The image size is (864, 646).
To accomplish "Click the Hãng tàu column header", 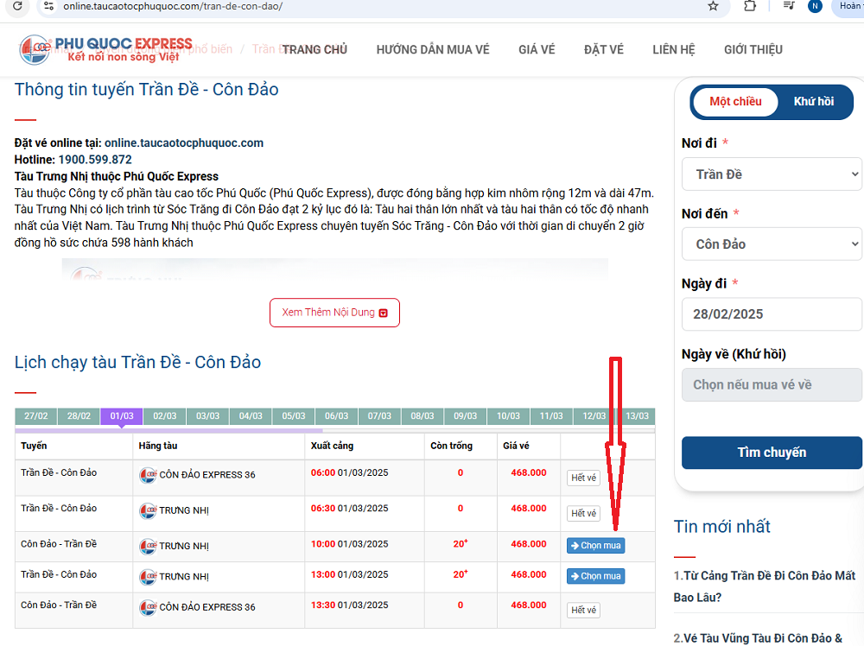I will pyautogui.click(x=157, y=446).
